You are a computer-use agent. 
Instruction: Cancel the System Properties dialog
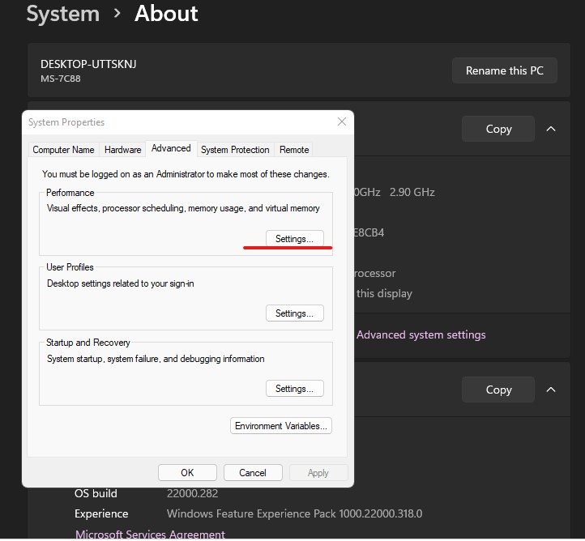pos(253,473)
